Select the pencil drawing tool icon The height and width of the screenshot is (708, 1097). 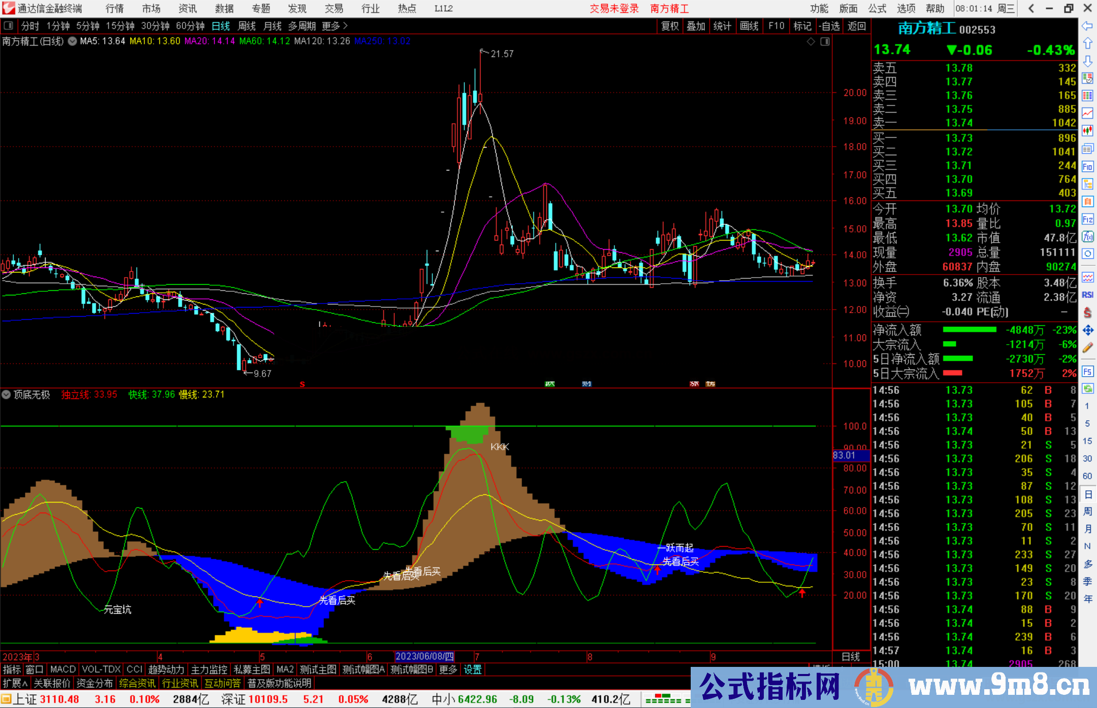tap(1087, 348)
